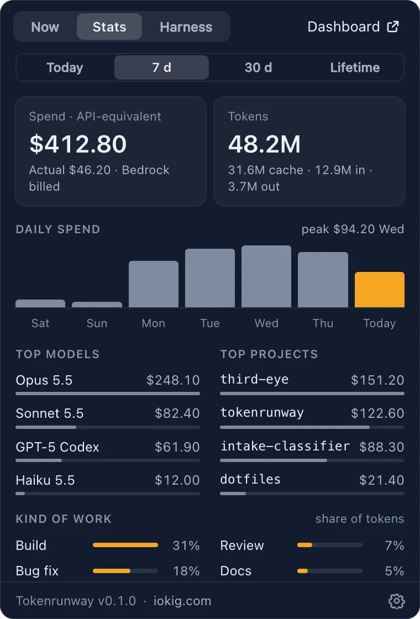Click the DAILY SPEND heading
The image size is (420, 619).
click(x=58, y=229)
